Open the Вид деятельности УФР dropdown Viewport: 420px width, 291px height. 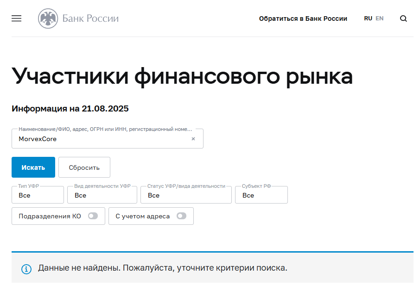pyautogui.click(x=102, y=195)
